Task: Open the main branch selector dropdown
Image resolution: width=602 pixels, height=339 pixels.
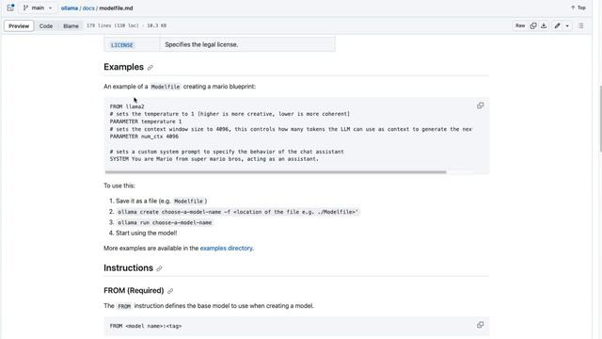Action: (38, 8)
